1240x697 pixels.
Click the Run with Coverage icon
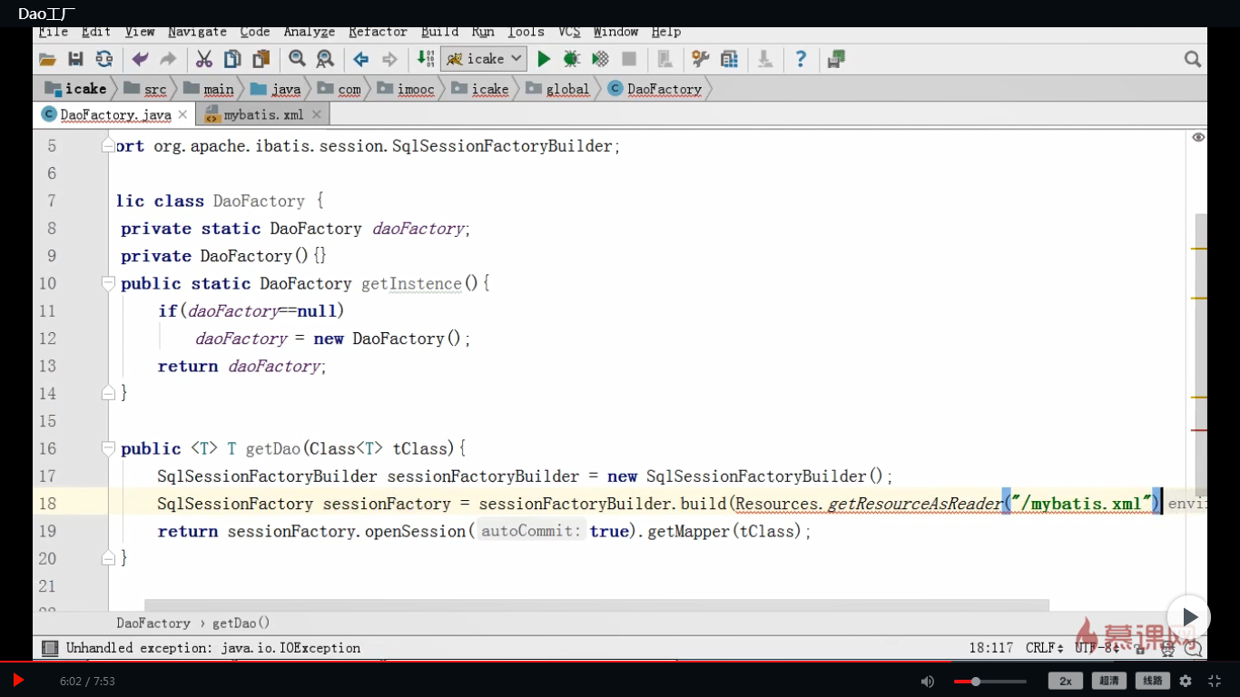(x=600, y=59)
